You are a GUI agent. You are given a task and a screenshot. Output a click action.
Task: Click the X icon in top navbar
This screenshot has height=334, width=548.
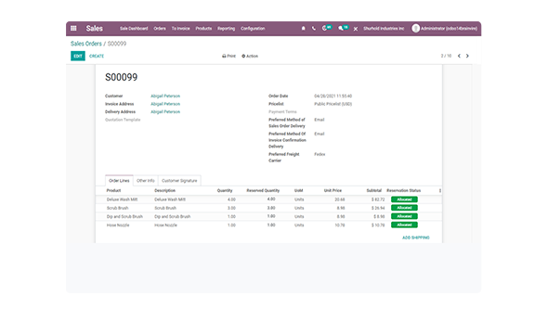[x=356, y=29]
